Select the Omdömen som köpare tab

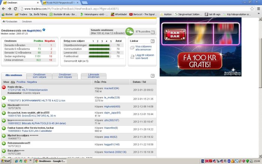65,76
